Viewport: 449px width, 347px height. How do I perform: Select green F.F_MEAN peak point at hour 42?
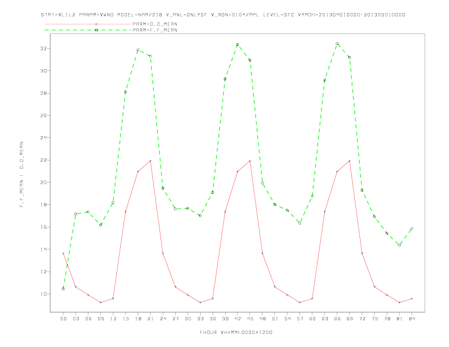click(x=238, y=45)
